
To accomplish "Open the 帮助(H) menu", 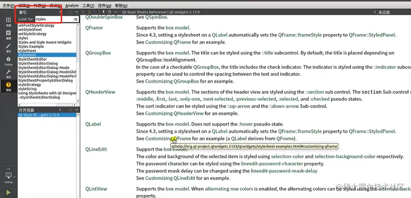I will tap(121, 6).
